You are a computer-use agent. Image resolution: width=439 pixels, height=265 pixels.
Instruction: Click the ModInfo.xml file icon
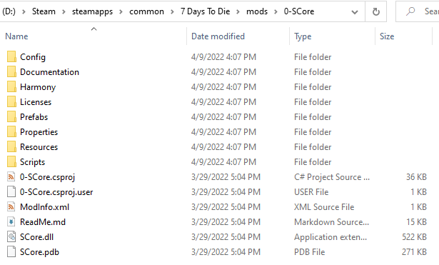[x=11, y=206]
